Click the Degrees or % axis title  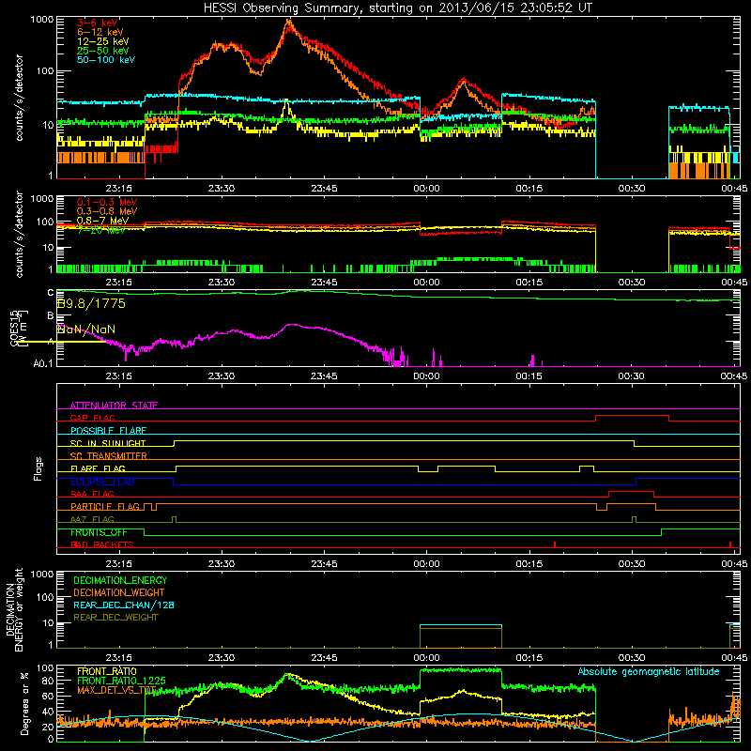24,703
